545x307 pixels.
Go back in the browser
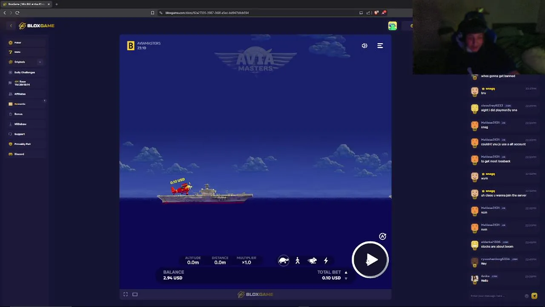point(5,13)
